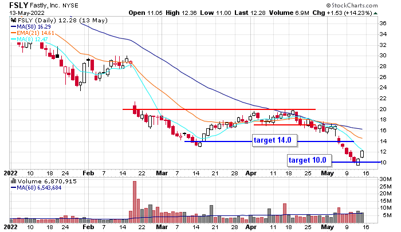401x232 pixels.
Task: Click the High 12.36 value
Action: [181, 13]
